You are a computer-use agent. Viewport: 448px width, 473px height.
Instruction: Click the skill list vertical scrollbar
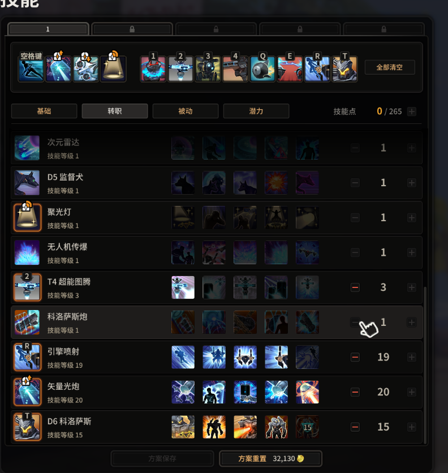pos(425,365)
